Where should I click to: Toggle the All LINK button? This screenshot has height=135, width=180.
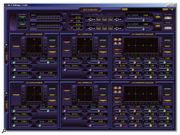(x=158, y=17)
